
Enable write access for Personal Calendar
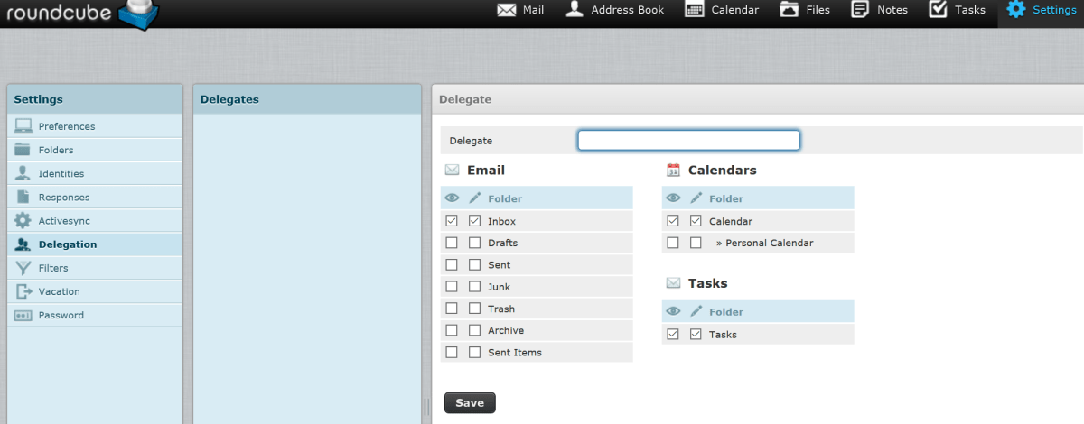tap(696, 243)
